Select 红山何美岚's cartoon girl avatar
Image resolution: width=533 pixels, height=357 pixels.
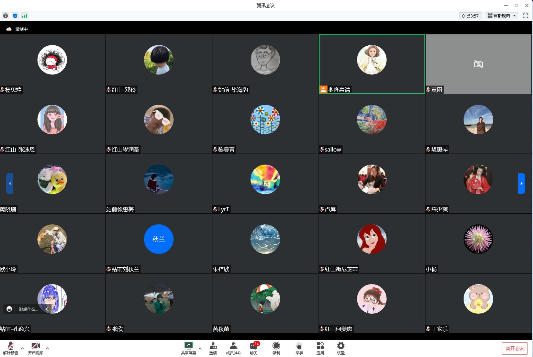372,299
